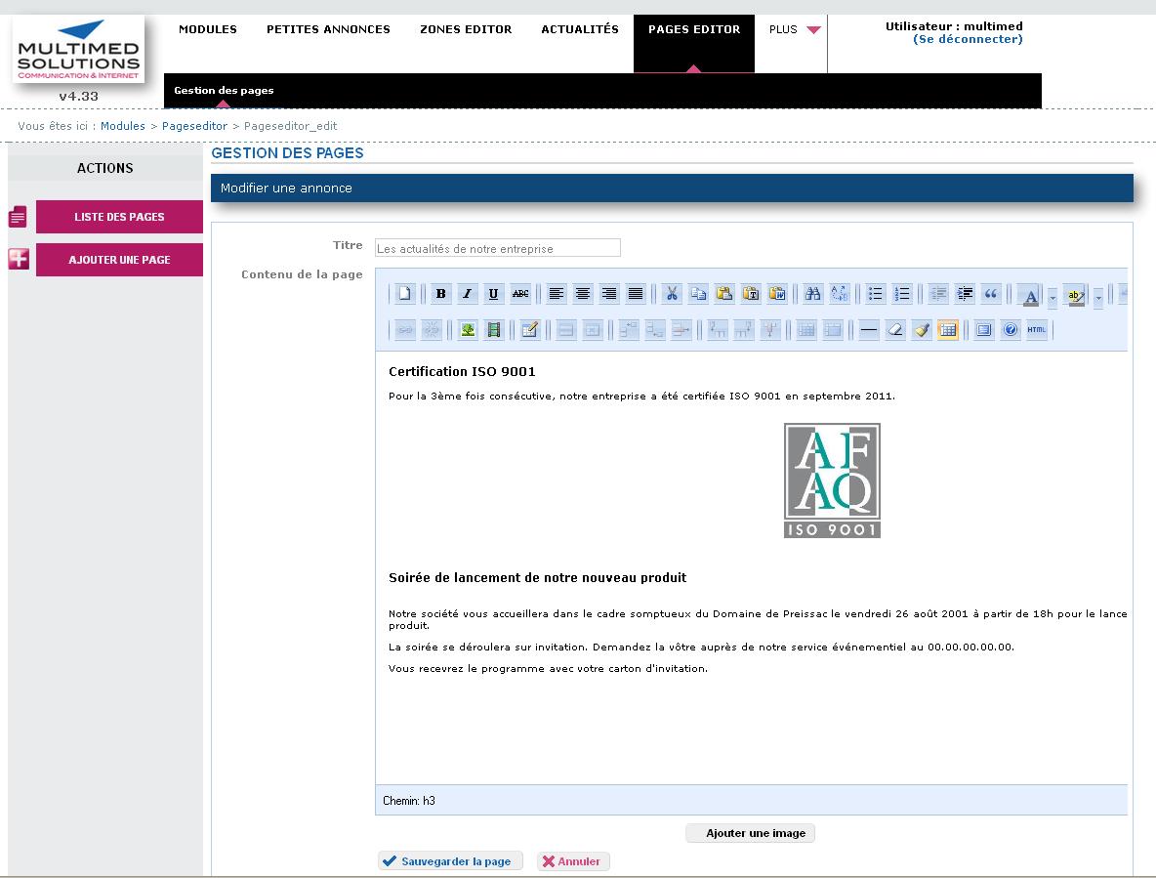Open Find with binoculars icon
The width and height of the screenshot is (1156, 878).
point(813,293)
